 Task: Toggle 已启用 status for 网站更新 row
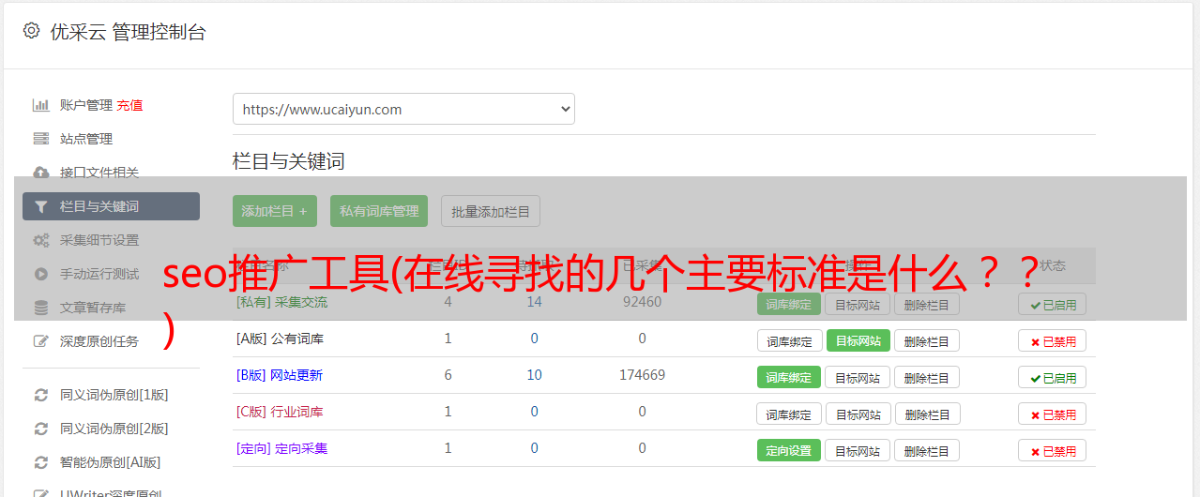tap(1052, 378)
